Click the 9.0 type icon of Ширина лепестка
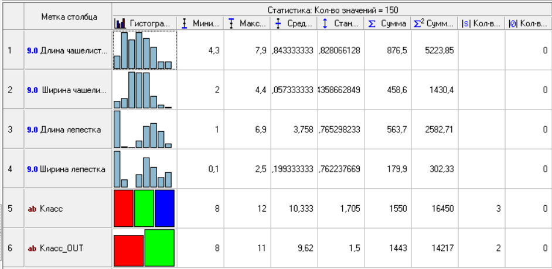 [32, 169]
